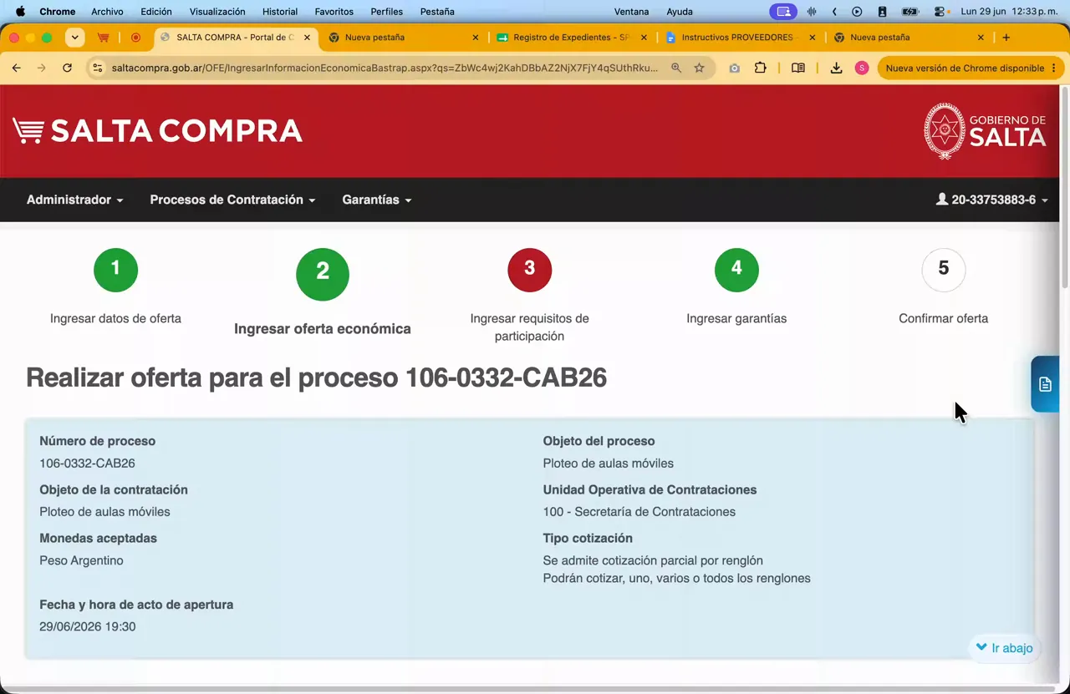Click the address bar URL field
Screen dimensions: 1070x694
[x=385, y=68]
